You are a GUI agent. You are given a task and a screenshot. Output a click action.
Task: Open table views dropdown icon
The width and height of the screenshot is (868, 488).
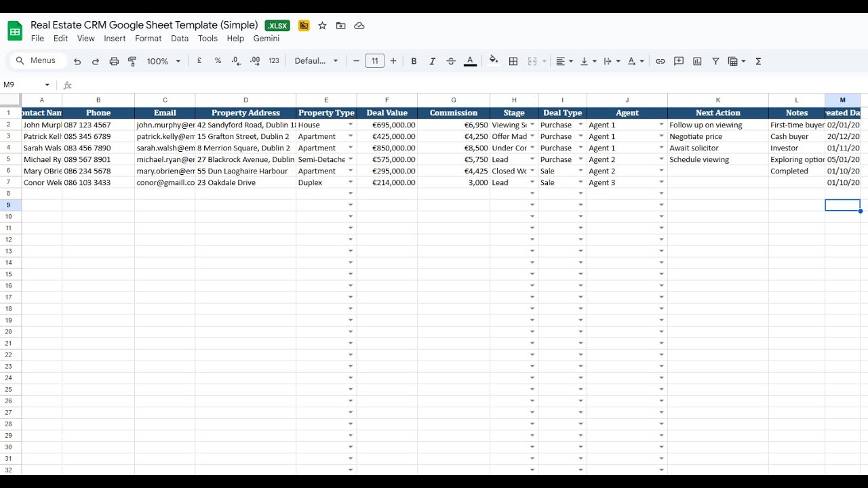click(736, 61)
